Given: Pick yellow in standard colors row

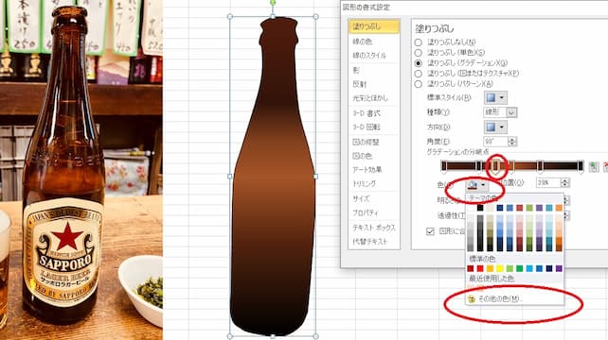Looking at the screenshot, I should [500, 268].
